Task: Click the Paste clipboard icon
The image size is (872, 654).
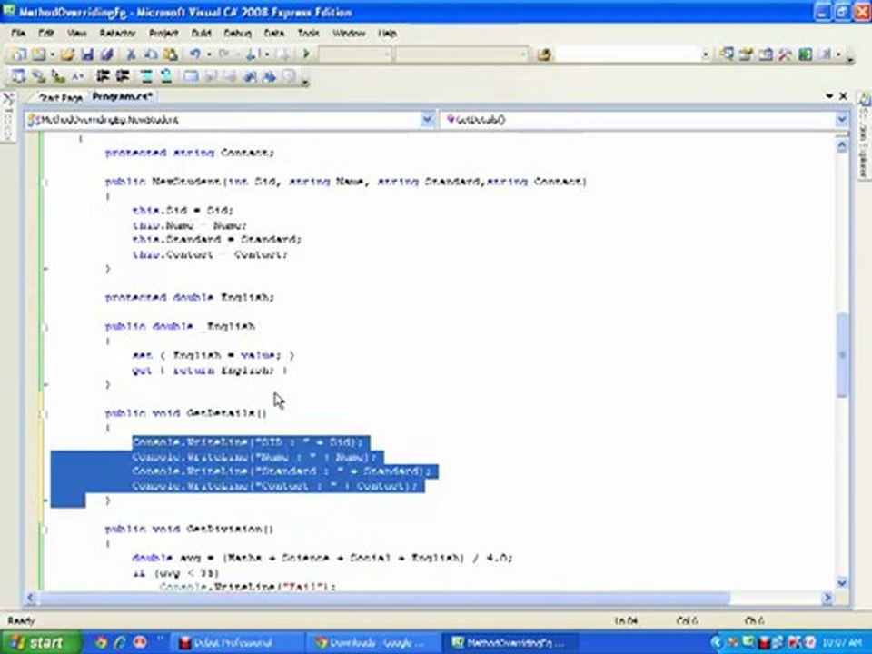Action: pos(171,54)
